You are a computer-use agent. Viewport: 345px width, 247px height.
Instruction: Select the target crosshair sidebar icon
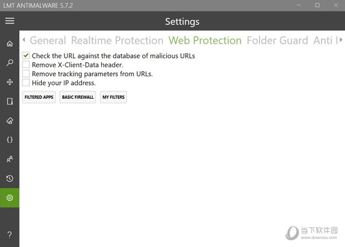pyautogui.click(x=10, y=82)
